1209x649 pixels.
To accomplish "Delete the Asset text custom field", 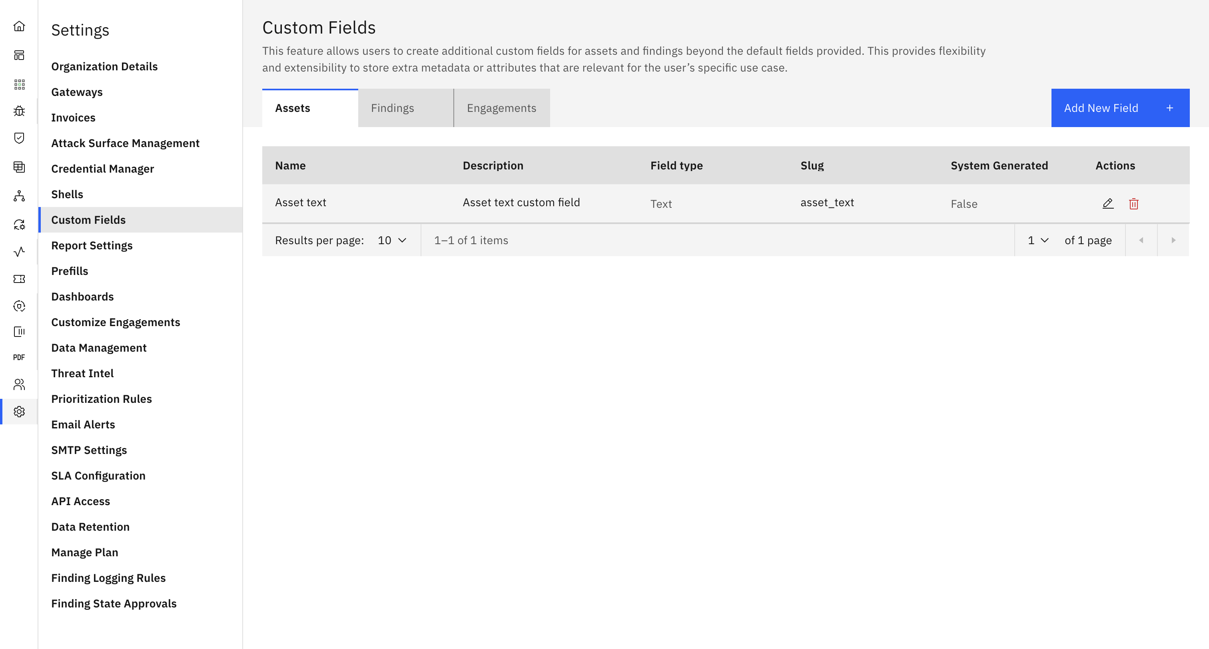I will pyautogui.click(x=1133, y=204).
